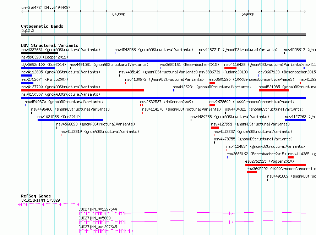The width and height of the screenshot is (316, 235).
Task: Click nsv4485149 variant label
Action: coord(158,72)
